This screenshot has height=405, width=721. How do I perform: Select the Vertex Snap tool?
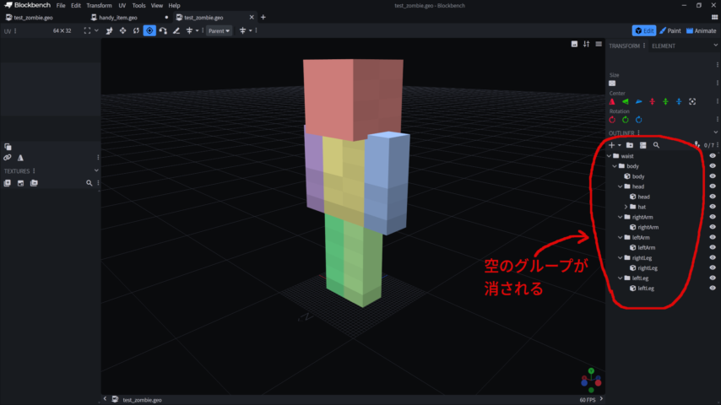pos(163,31)
